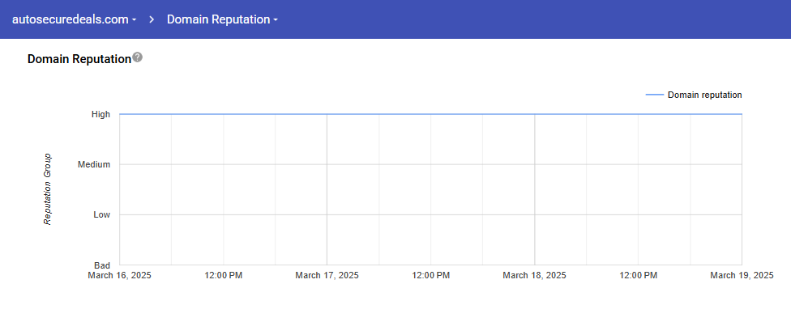Select the March 19, 2025 date label
The height and width of the screenshot is (322, 791).
[x=742, y=276]
